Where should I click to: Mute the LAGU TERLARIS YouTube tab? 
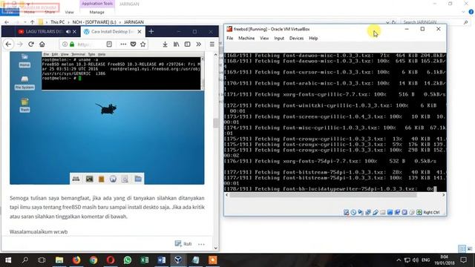[x=68, y=31]
